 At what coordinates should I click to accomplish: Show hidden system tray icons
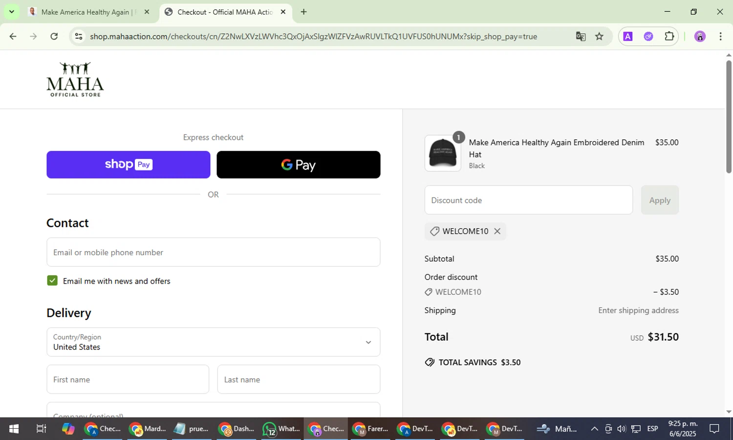coord(594,429)
